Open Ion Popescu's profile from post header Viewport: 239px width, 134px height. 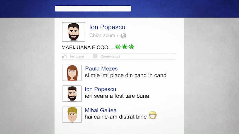click(107, 27)
